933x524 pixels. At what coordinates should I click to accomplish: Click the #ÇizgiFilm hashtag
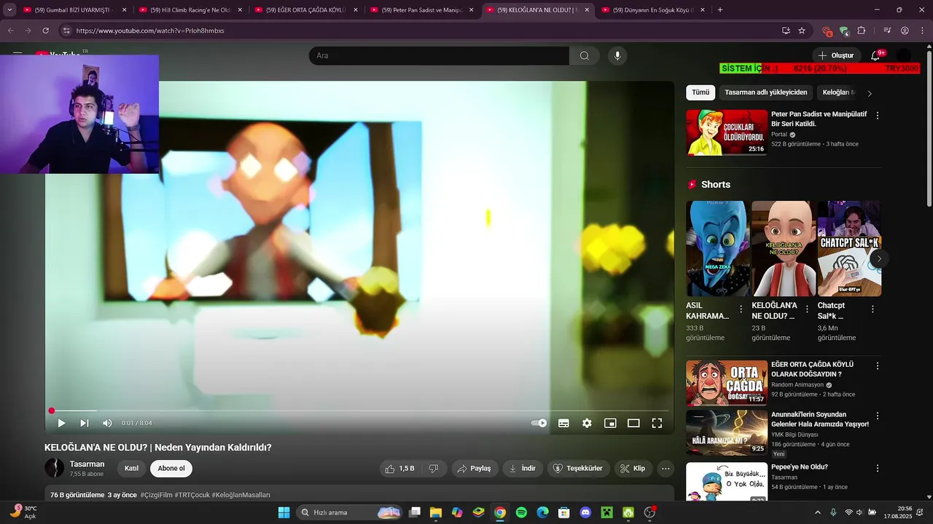pos(156,495)
